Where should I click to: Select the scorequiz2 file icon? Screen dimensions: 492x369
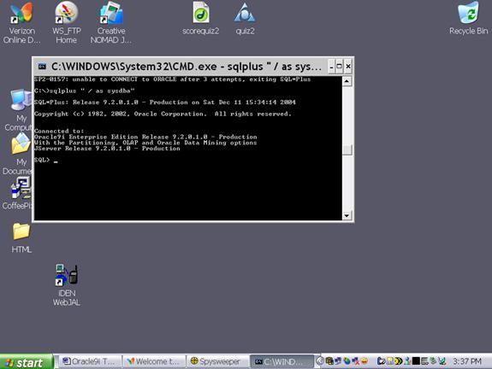pos(201,18)
